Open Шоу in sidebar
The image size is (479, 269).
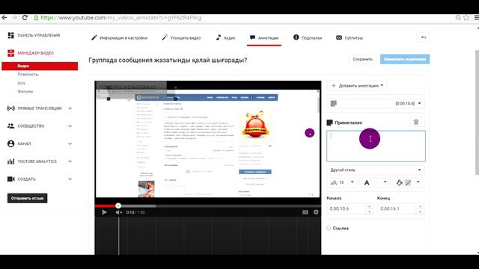pos(22,83)
